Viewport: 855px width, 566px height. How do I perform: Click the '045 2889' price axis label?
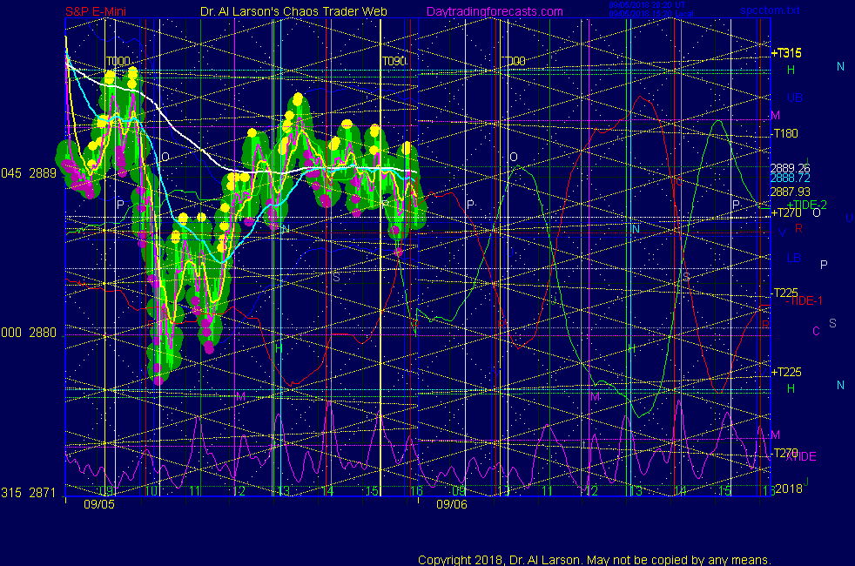click(29, 173)
